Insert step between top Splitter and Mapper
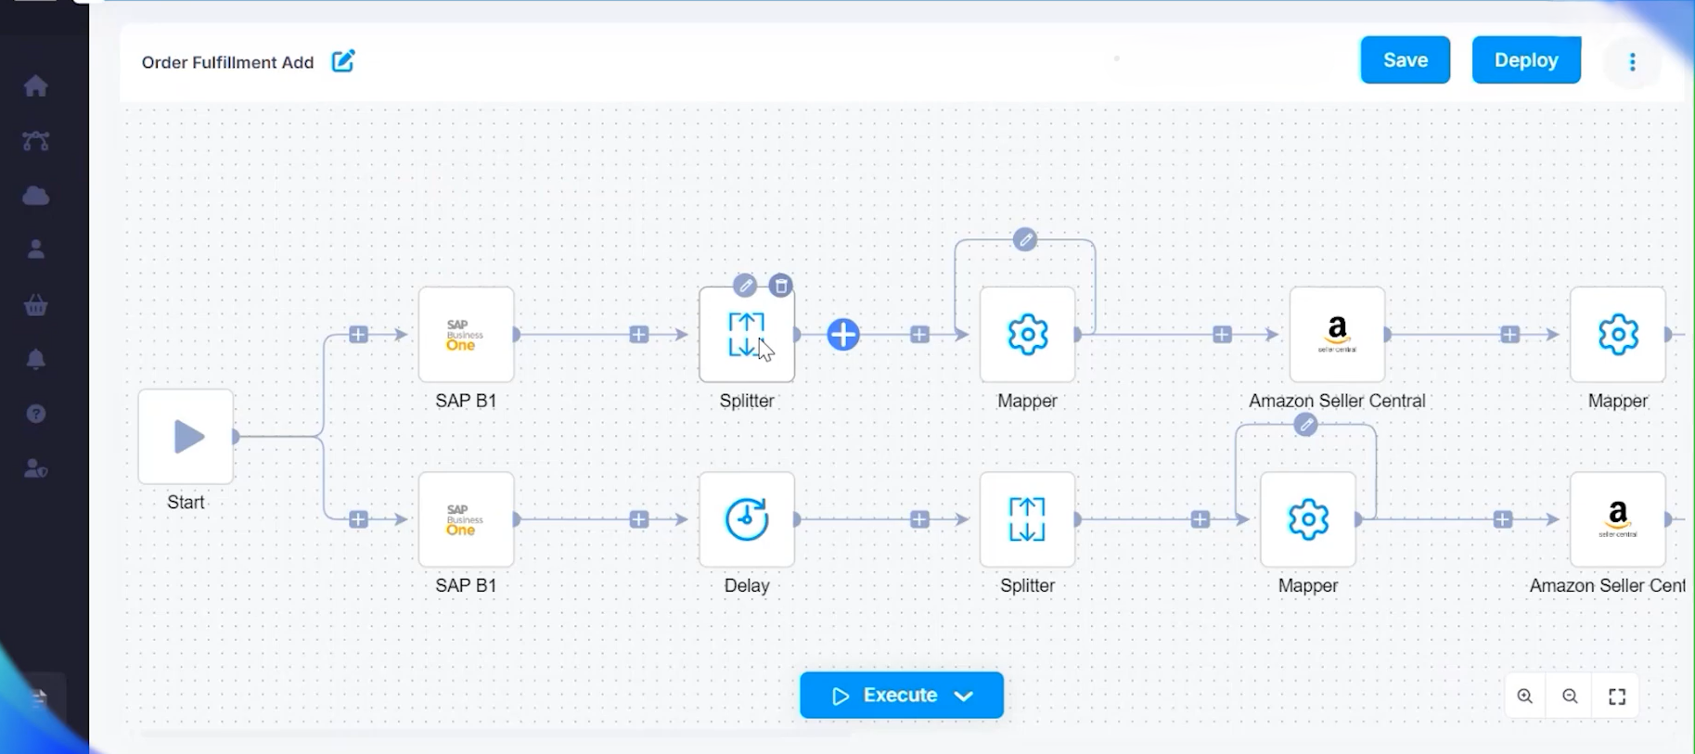The height and width of the screenshot is (754, 1695). tap(919, 335)
